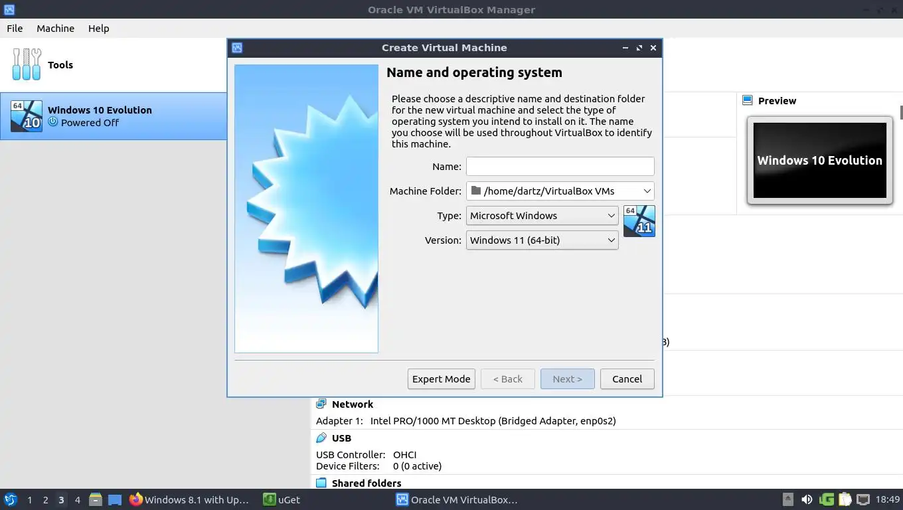
Task: Click the Create Virtual Machine dialog title icon
Action: (x=237, y=48)
